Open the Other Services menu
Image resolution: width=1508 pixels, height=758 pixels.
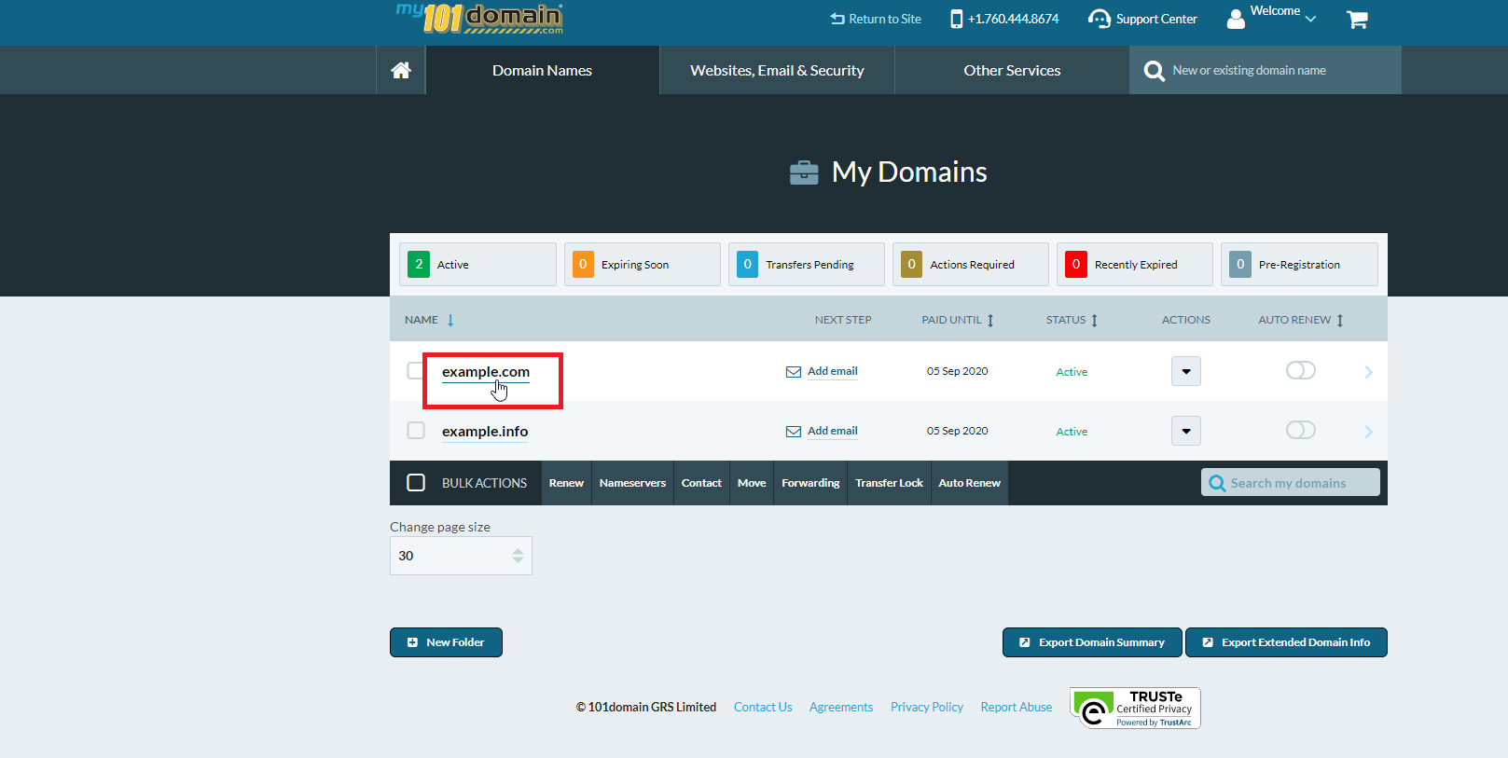(x=1012, y=71)
